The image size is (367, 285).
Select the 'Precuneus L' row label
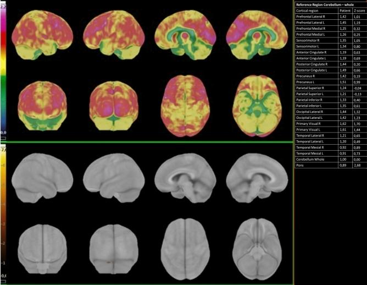click(305, 82)
